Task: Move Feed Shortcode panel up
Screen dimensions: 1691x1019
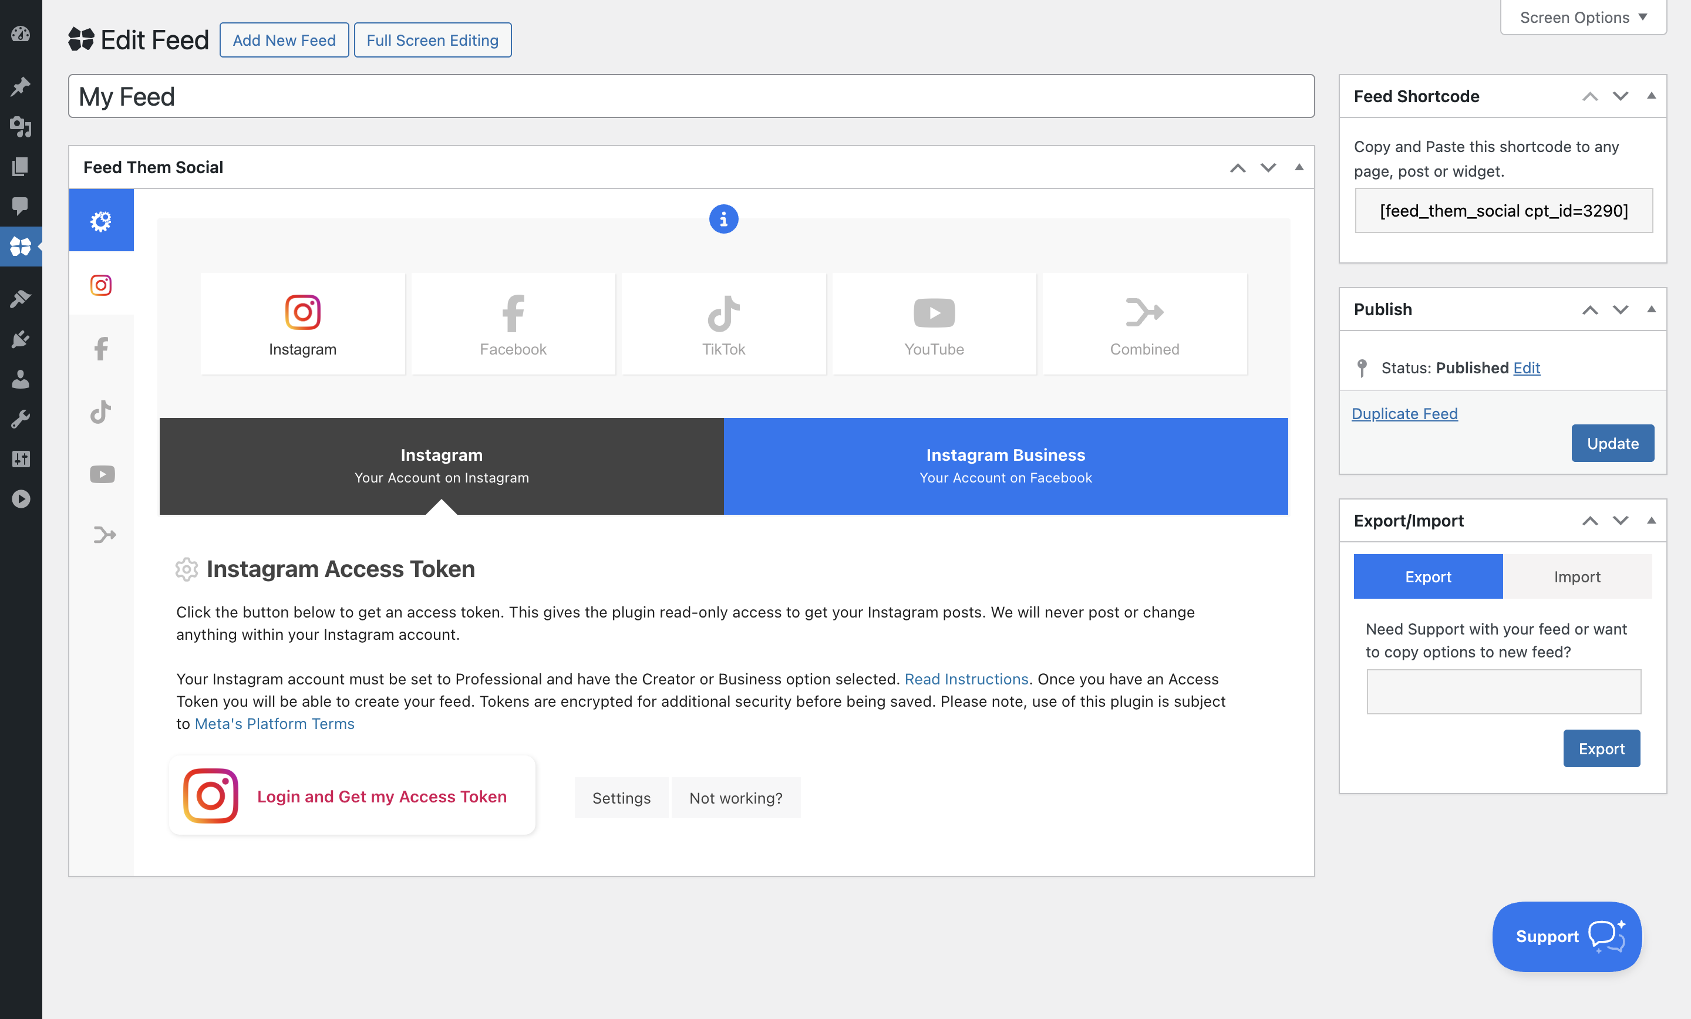Action: coord(1589,96)
